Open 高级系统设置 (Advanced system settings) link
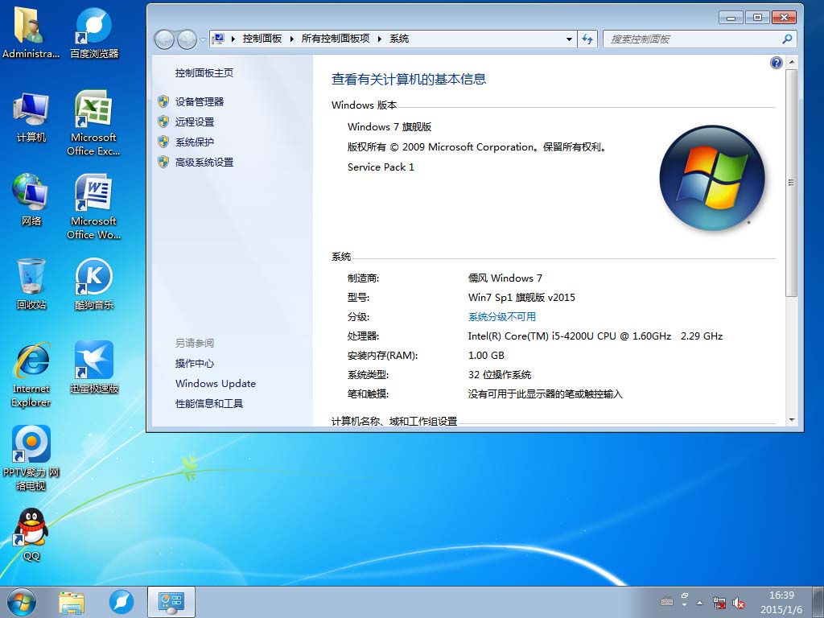 click(204, 163)
